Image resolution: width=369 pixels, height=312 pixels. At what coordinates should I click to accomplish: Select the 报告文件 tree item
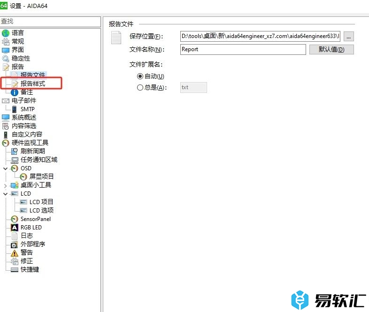coord(32,75)
